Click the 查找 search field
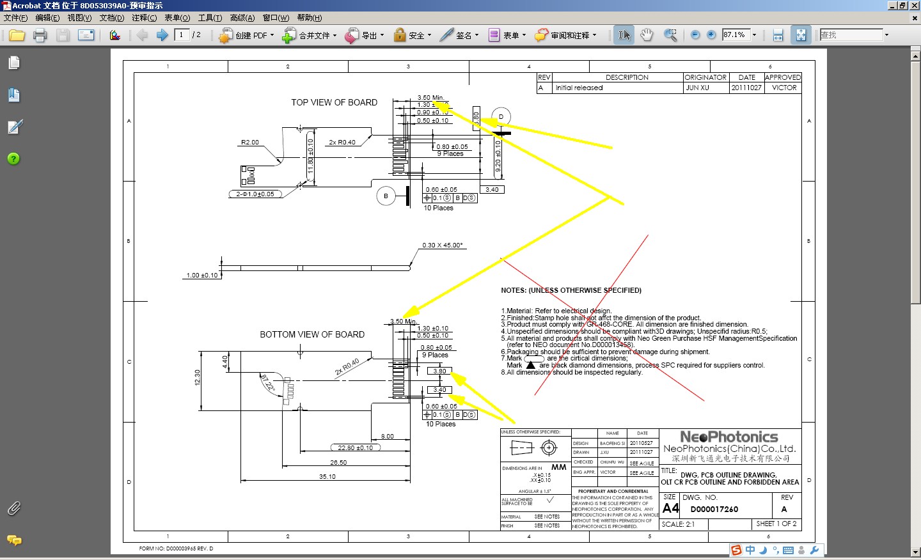Image resolution: width=921 pixels, height=560 pixels. (851, 35)
